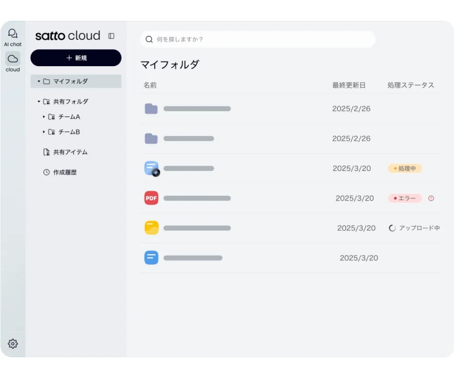This screenshot has width=454, height=378.
Task: Open the red PDF file icon
Action: coord(151,198)
